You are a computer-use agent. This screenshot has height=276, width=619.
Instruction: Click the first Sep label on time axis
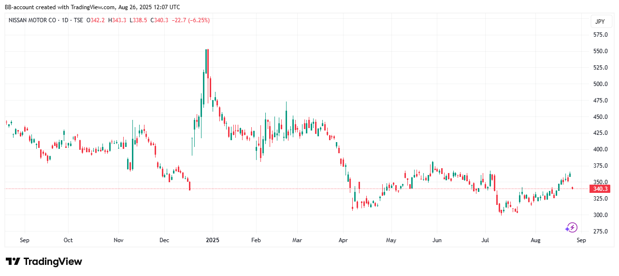pos(25,240)
